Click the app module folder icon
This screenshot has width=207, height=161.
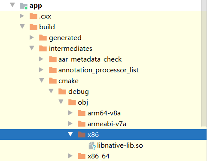pyautogui.click(x=24, y=6)
